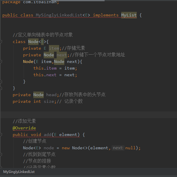
Task: Fold at the constructor's closing brace marker
Action: (x=1, y=82)
